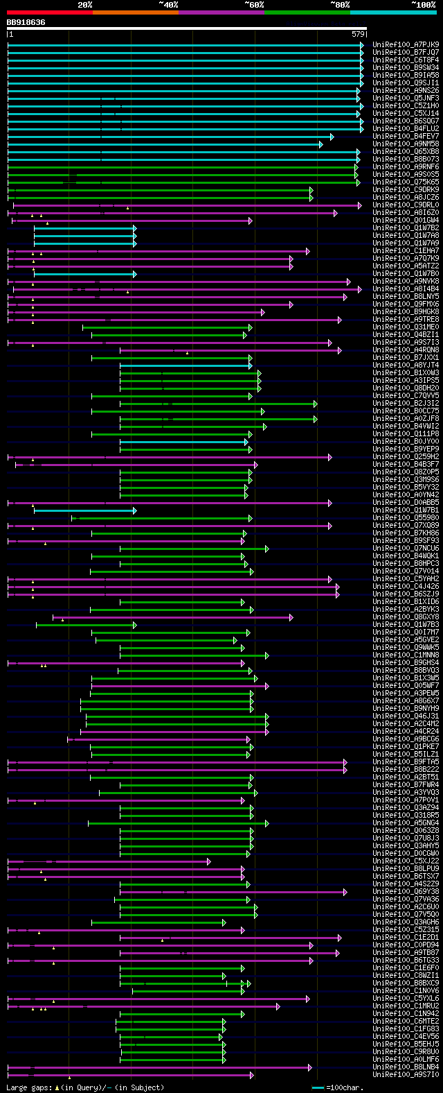Image resolution: width=443 pixels, height=1093 pixels.
Task: Click the purple alignment bar for UniRef100_C1EHA7
Action: pos(158,250)
